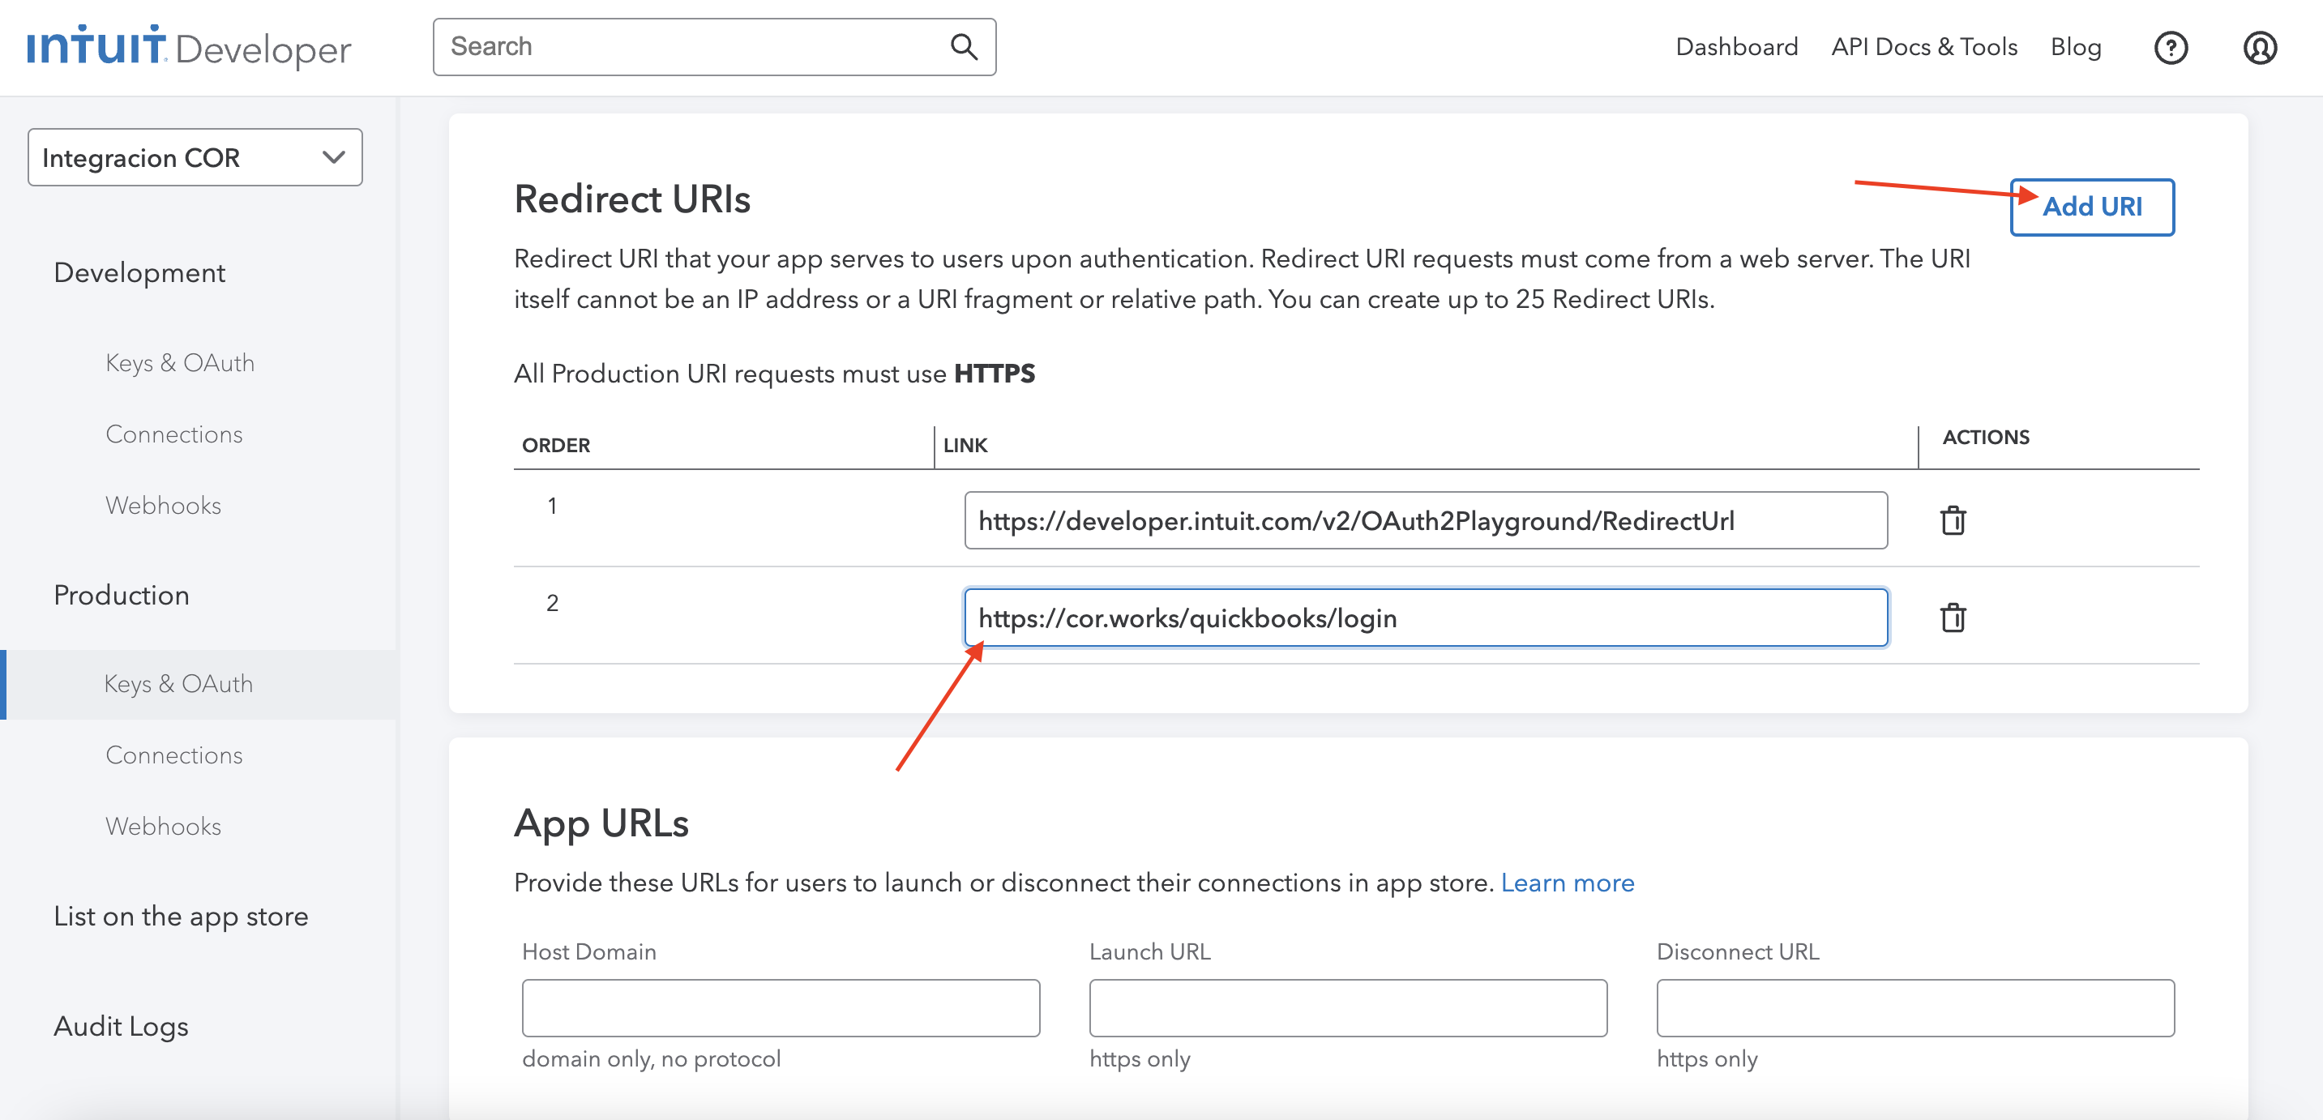Open Development Connections page
Screen dimensions: 2323x1120
(174, 434)
